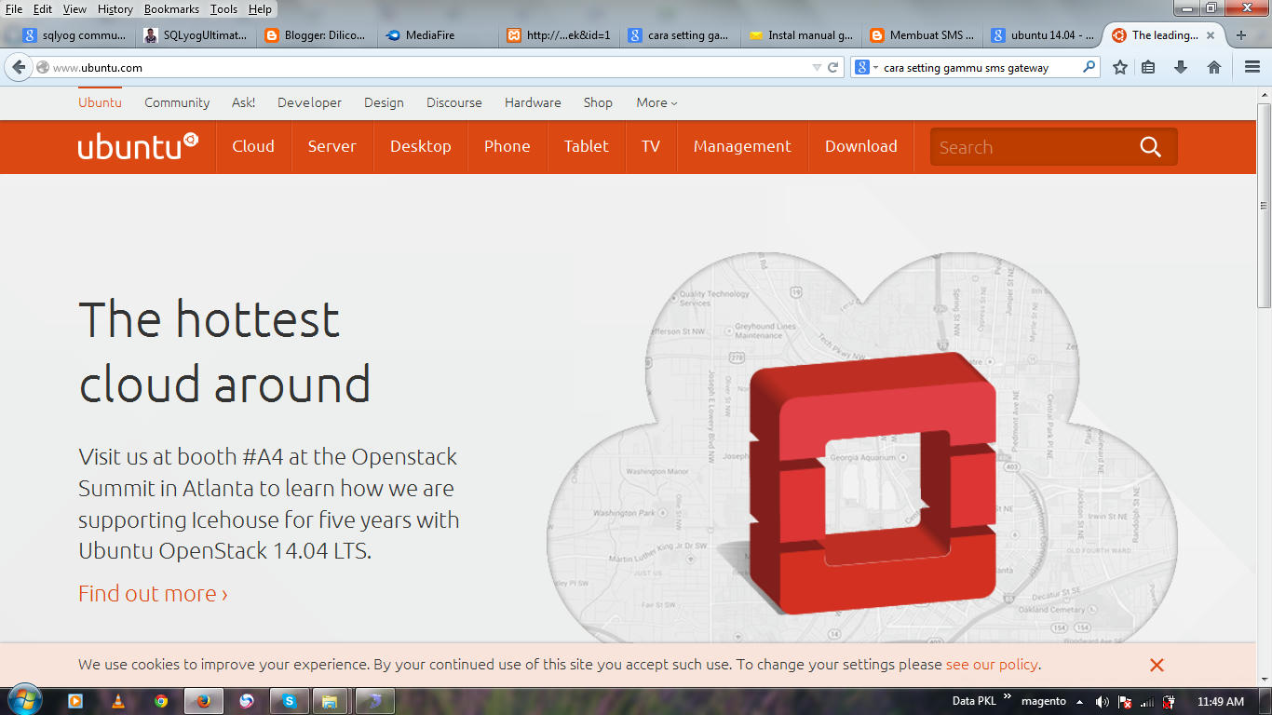Bookmark this page with the star icon
The height and width of the screenshot is (715, 1272).
[x=1120, y=67]
